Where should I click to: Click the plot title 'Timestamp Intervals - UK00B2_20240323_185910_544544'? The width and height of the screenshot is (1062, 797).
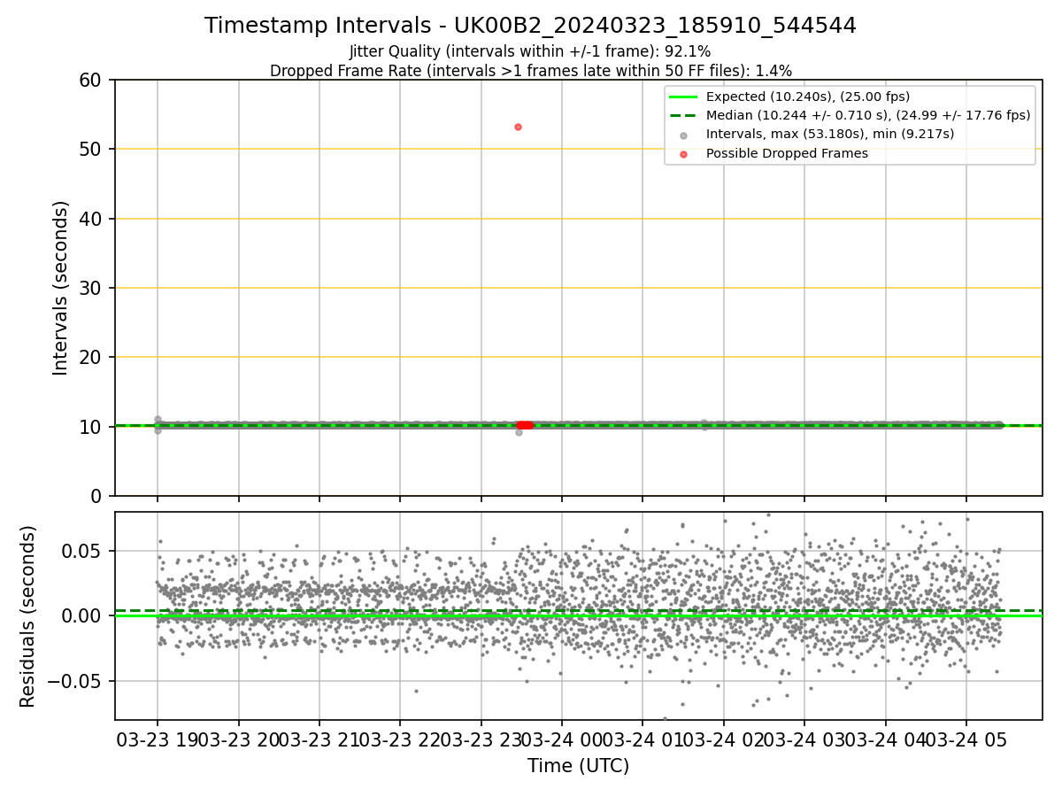tap(530, 26)
